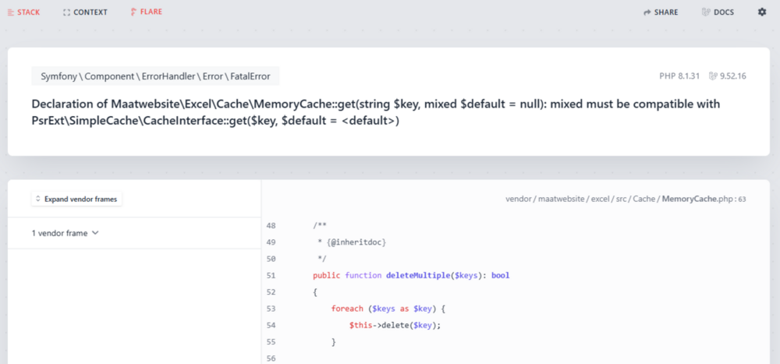This screenshot has width=780, height=364.
Task: Click line number 52
Action: click(x=271, y=292)
